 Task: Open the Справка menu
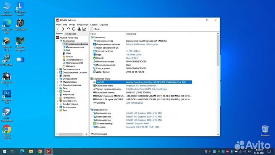tap(104, 24)
